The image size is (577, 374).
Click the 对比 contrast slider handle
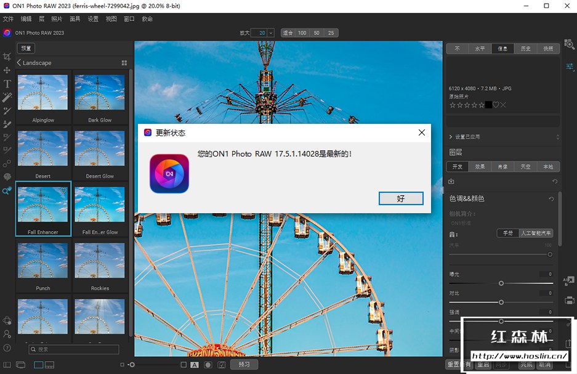[501, 302]
